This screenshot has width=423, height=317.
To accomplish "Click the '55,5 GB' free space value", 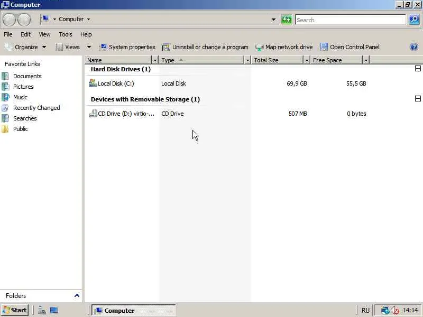I will tap(356, 83).
